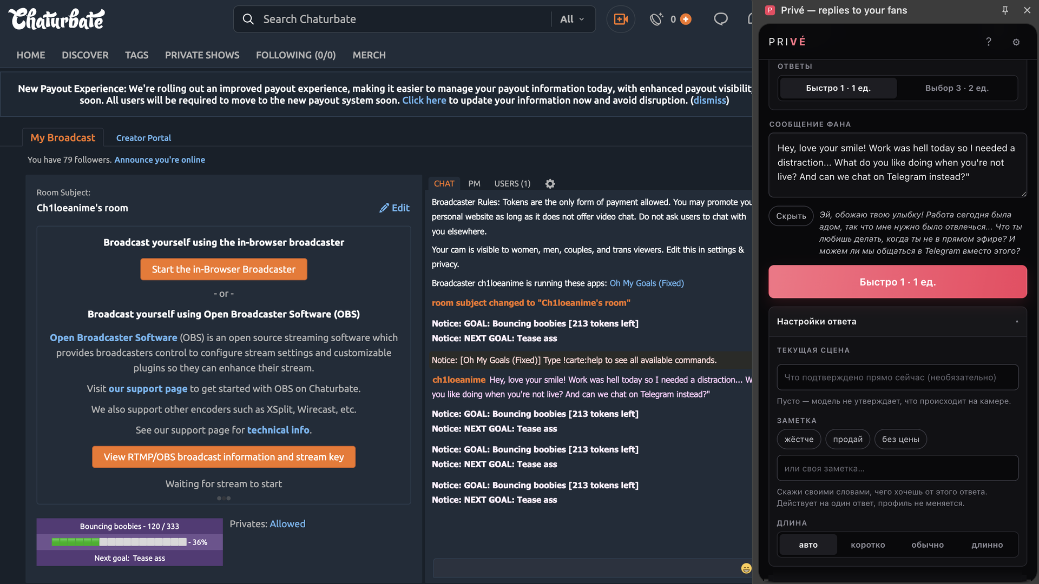Image resolution: width=1039 pixels, height=584 pixels.
Task: Switch to the Creator Portal tab
Action: tap(143, 138)
